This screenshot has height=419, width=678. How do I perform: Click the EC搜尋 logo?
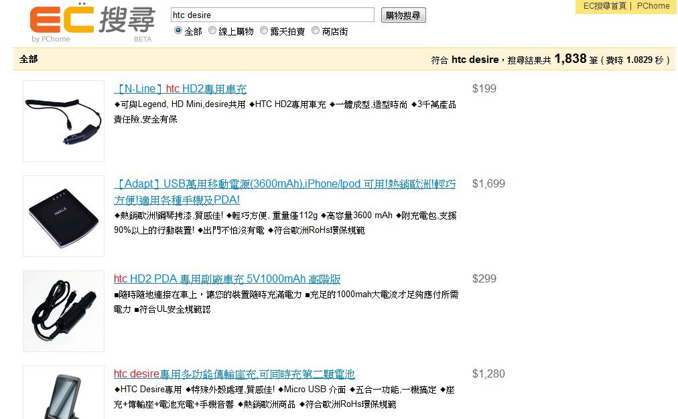[92, 23]
